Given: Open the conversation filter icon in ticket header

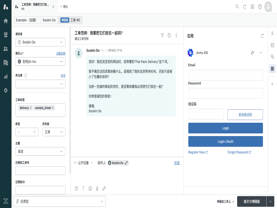Looking at the screenshot, I should click(162, 35).
